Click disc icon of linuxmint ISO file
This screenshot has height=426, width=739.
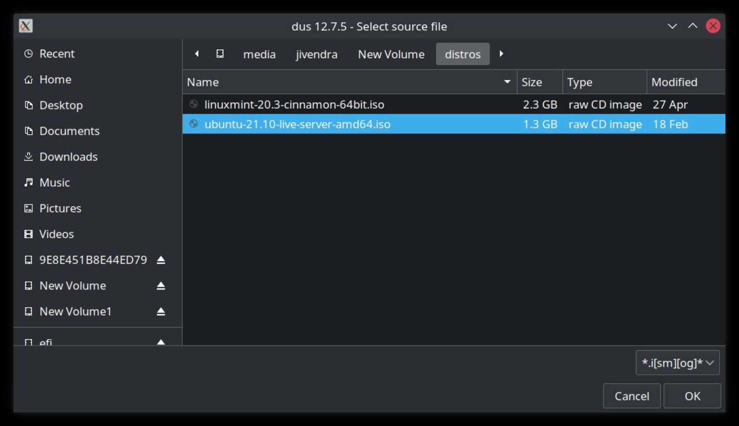pos(194,104)
